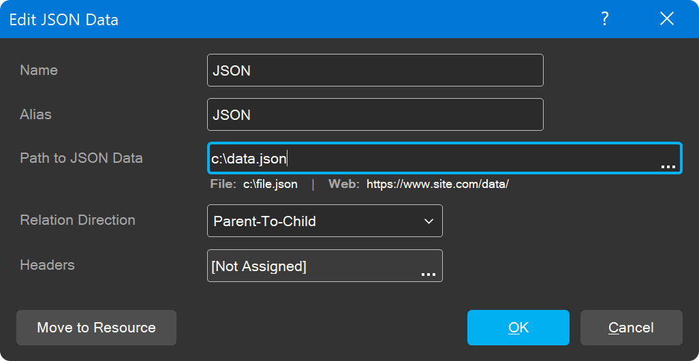Screen dimensions: 699x361
Task: Click the help question mark icon
Action: point(604,19)
